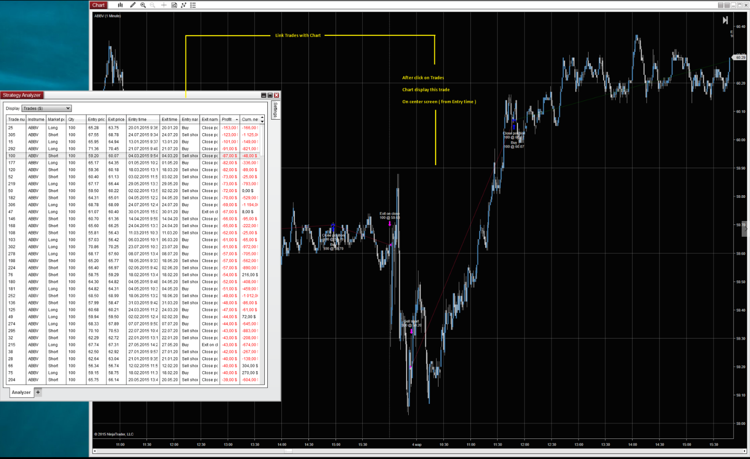750x459 pixels.
Task: Sort by the Trade number column header
Action: tap(16, 119)
